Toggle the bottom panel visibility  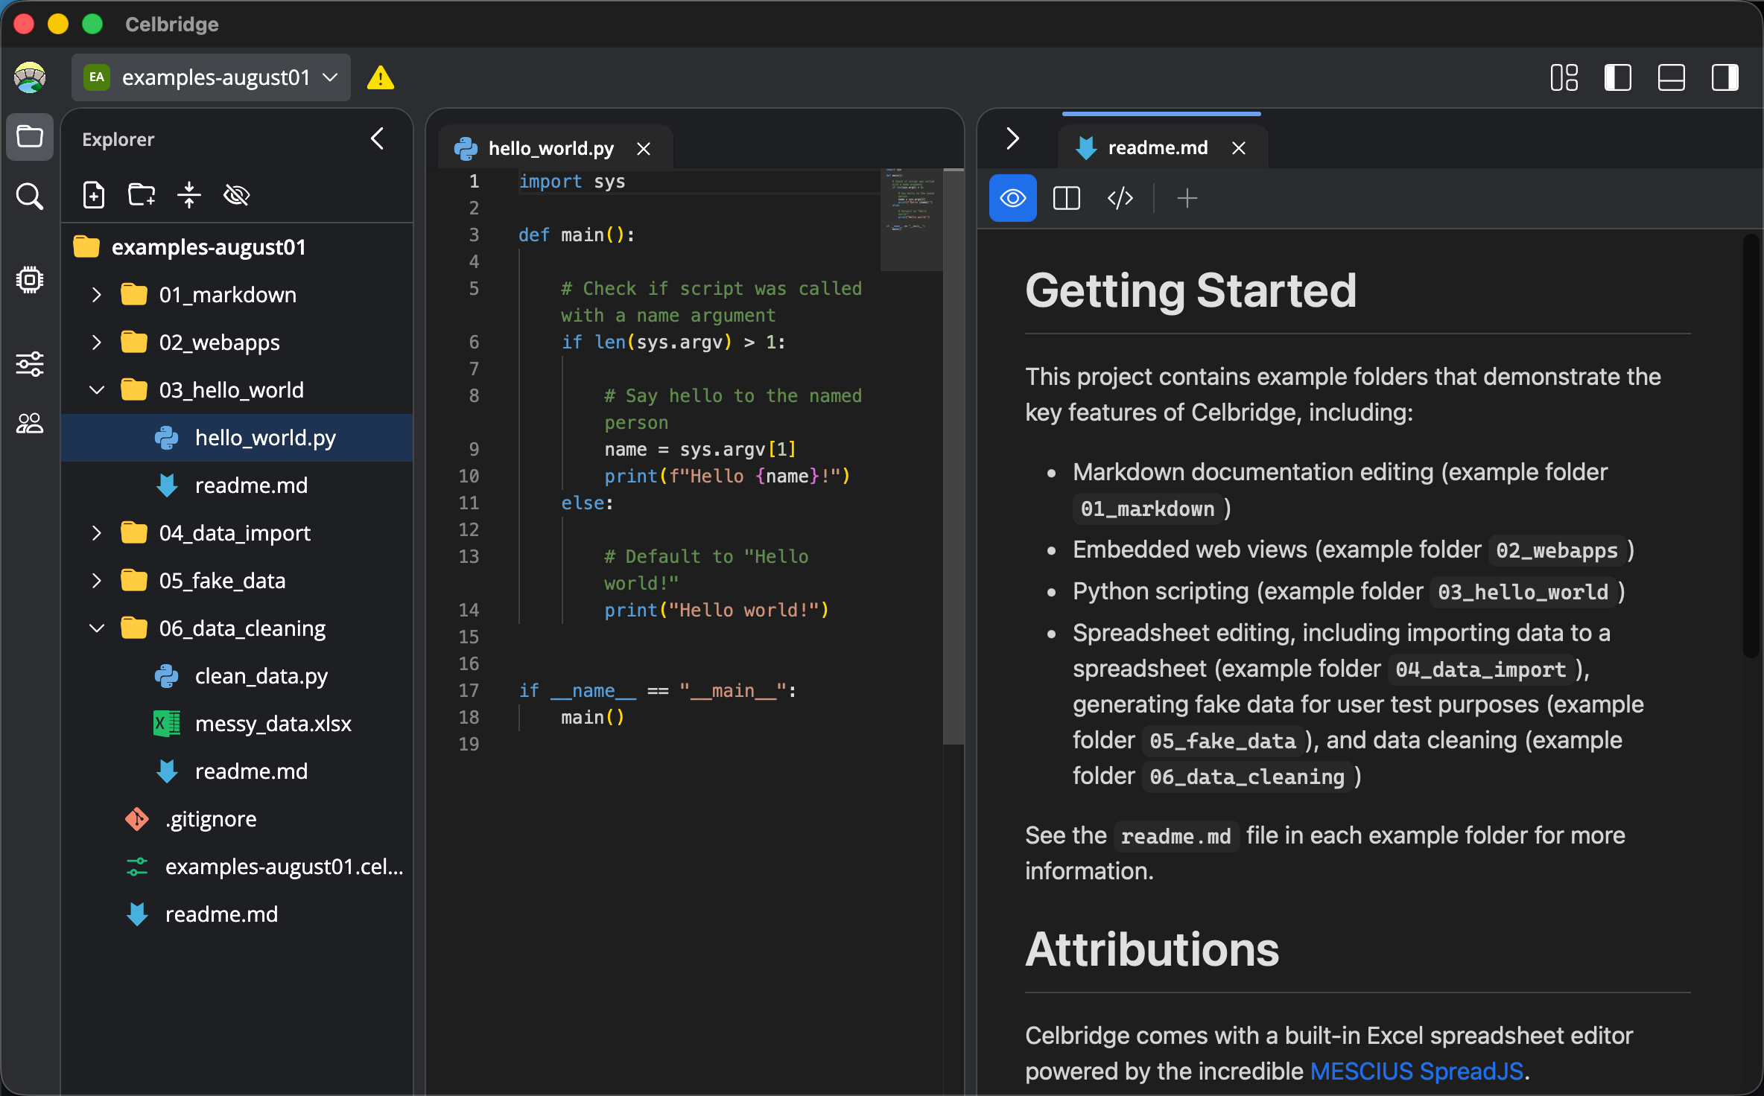tap(1671, 77)
